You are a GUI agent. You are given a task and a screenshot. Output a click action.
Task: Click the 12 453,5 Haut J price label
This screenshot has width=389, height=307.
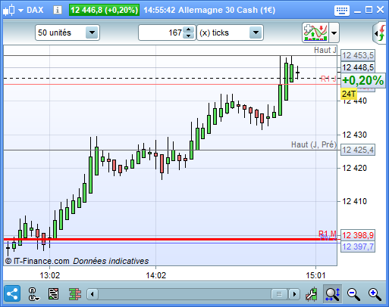click(x=358, y=55)
